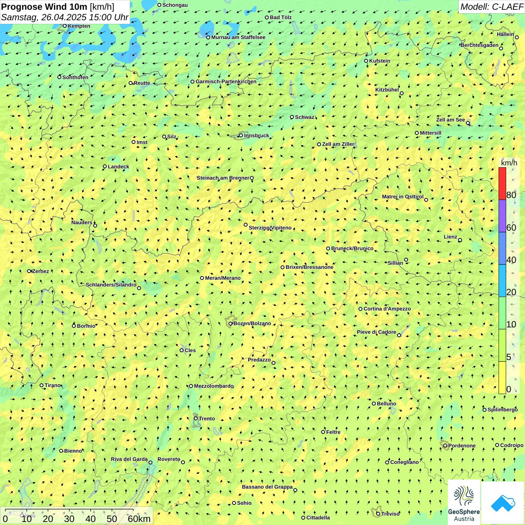Select the Sterzing/Vipiteno label
Image resolution: width=525 pixels, height=525 pixels.
click(270, 228)
